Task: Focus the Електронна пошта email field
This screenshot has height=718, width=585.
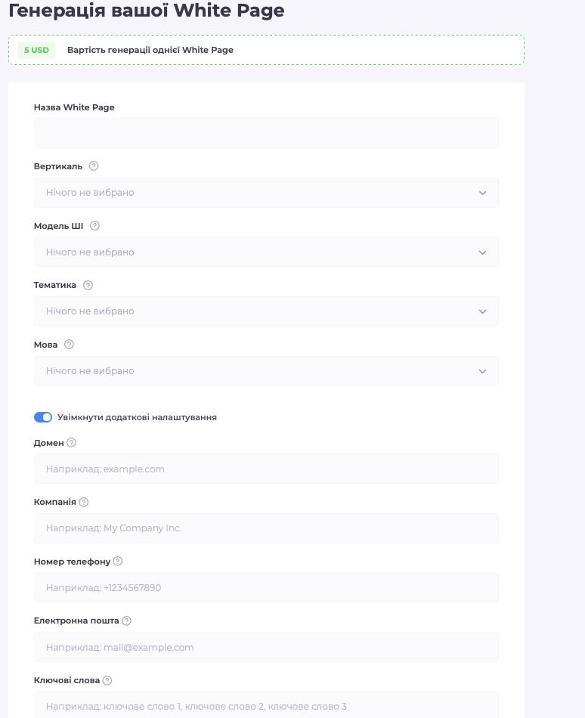Action: point(266,648)
